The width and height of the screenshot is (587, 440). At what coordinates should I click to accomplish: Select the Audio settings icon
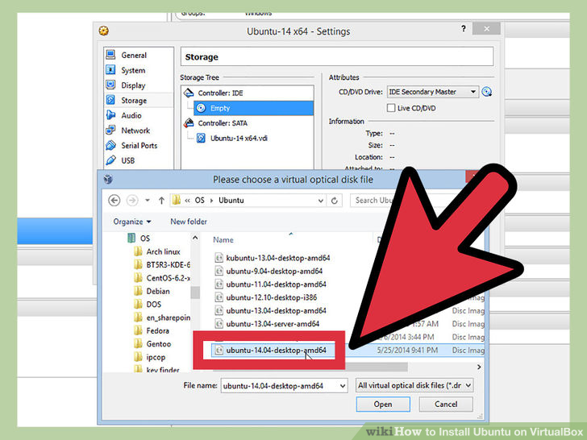[x=110, y=115]
